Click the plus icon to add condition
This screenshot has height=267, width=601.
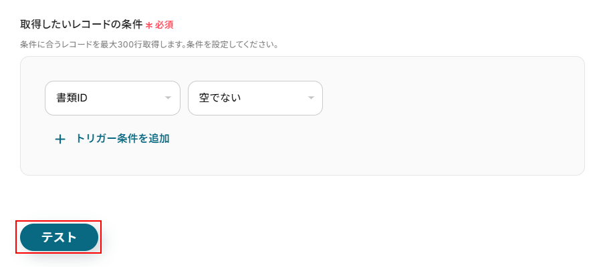pyautogui.click(x=60, y=139)
